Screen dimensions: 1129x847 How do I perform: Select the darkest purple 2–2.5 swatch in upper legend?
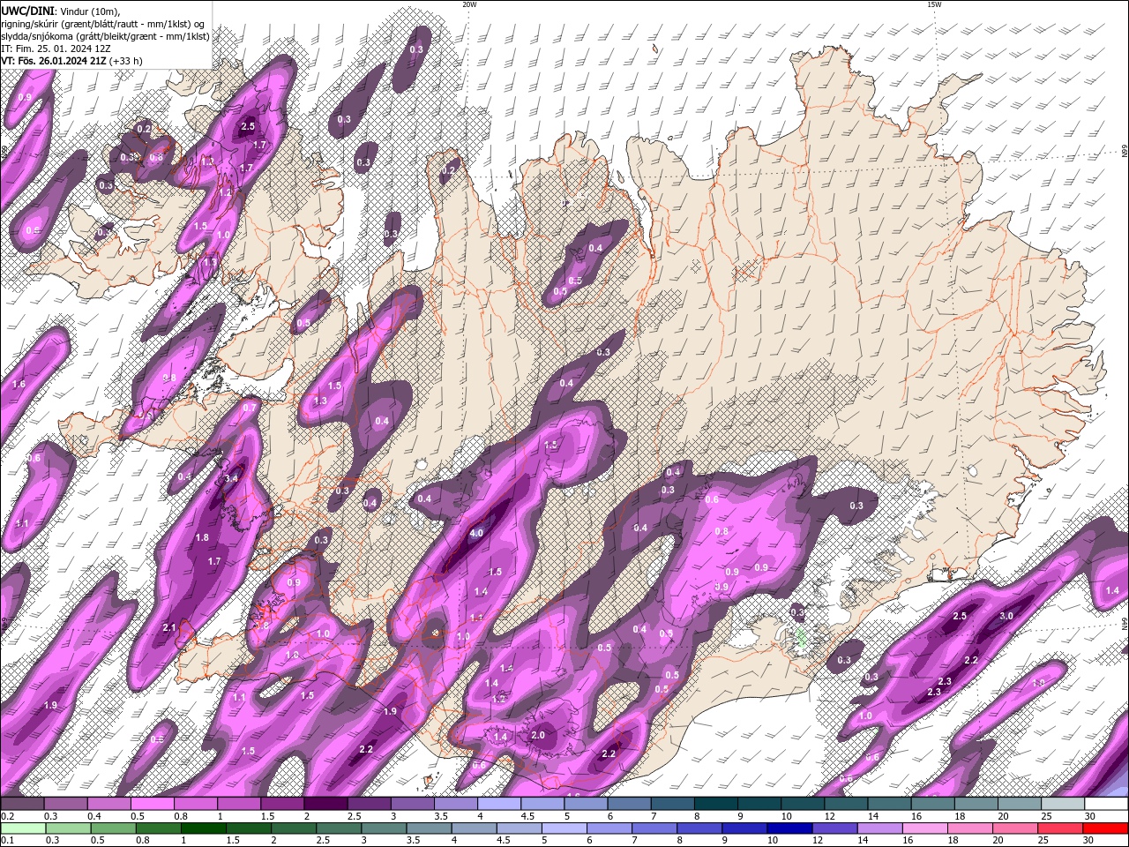(325, 804)
